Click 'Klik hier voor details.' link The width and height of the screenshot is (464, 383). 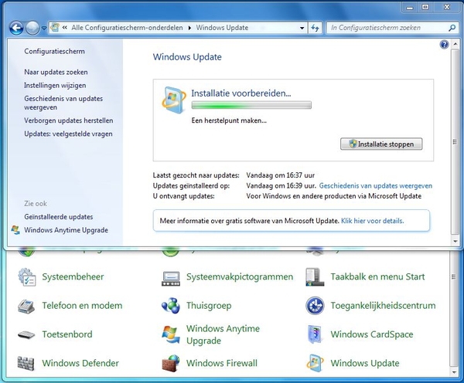[372, 221]
